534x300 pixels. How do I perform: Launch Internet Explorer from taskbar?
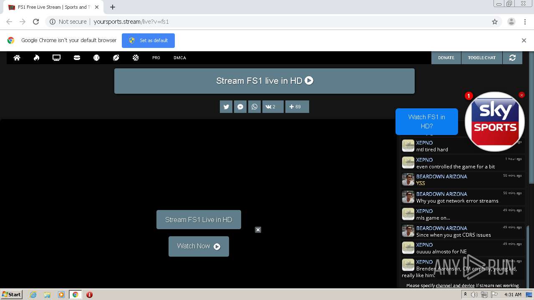click(x=33, y=295)
